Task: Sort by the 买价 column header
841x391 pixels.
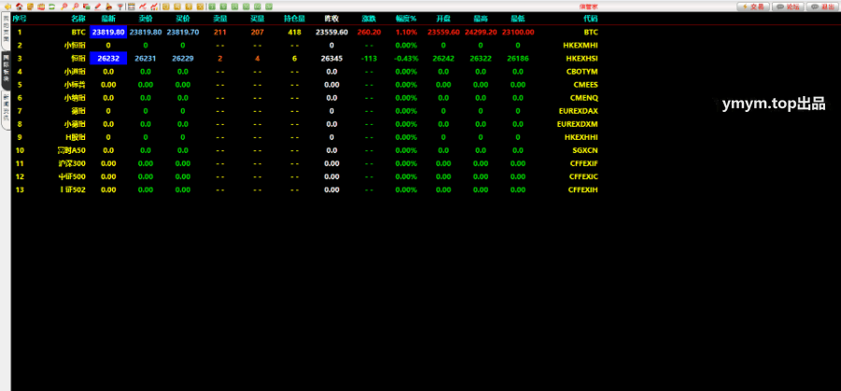Action: (x=183, y=19)
